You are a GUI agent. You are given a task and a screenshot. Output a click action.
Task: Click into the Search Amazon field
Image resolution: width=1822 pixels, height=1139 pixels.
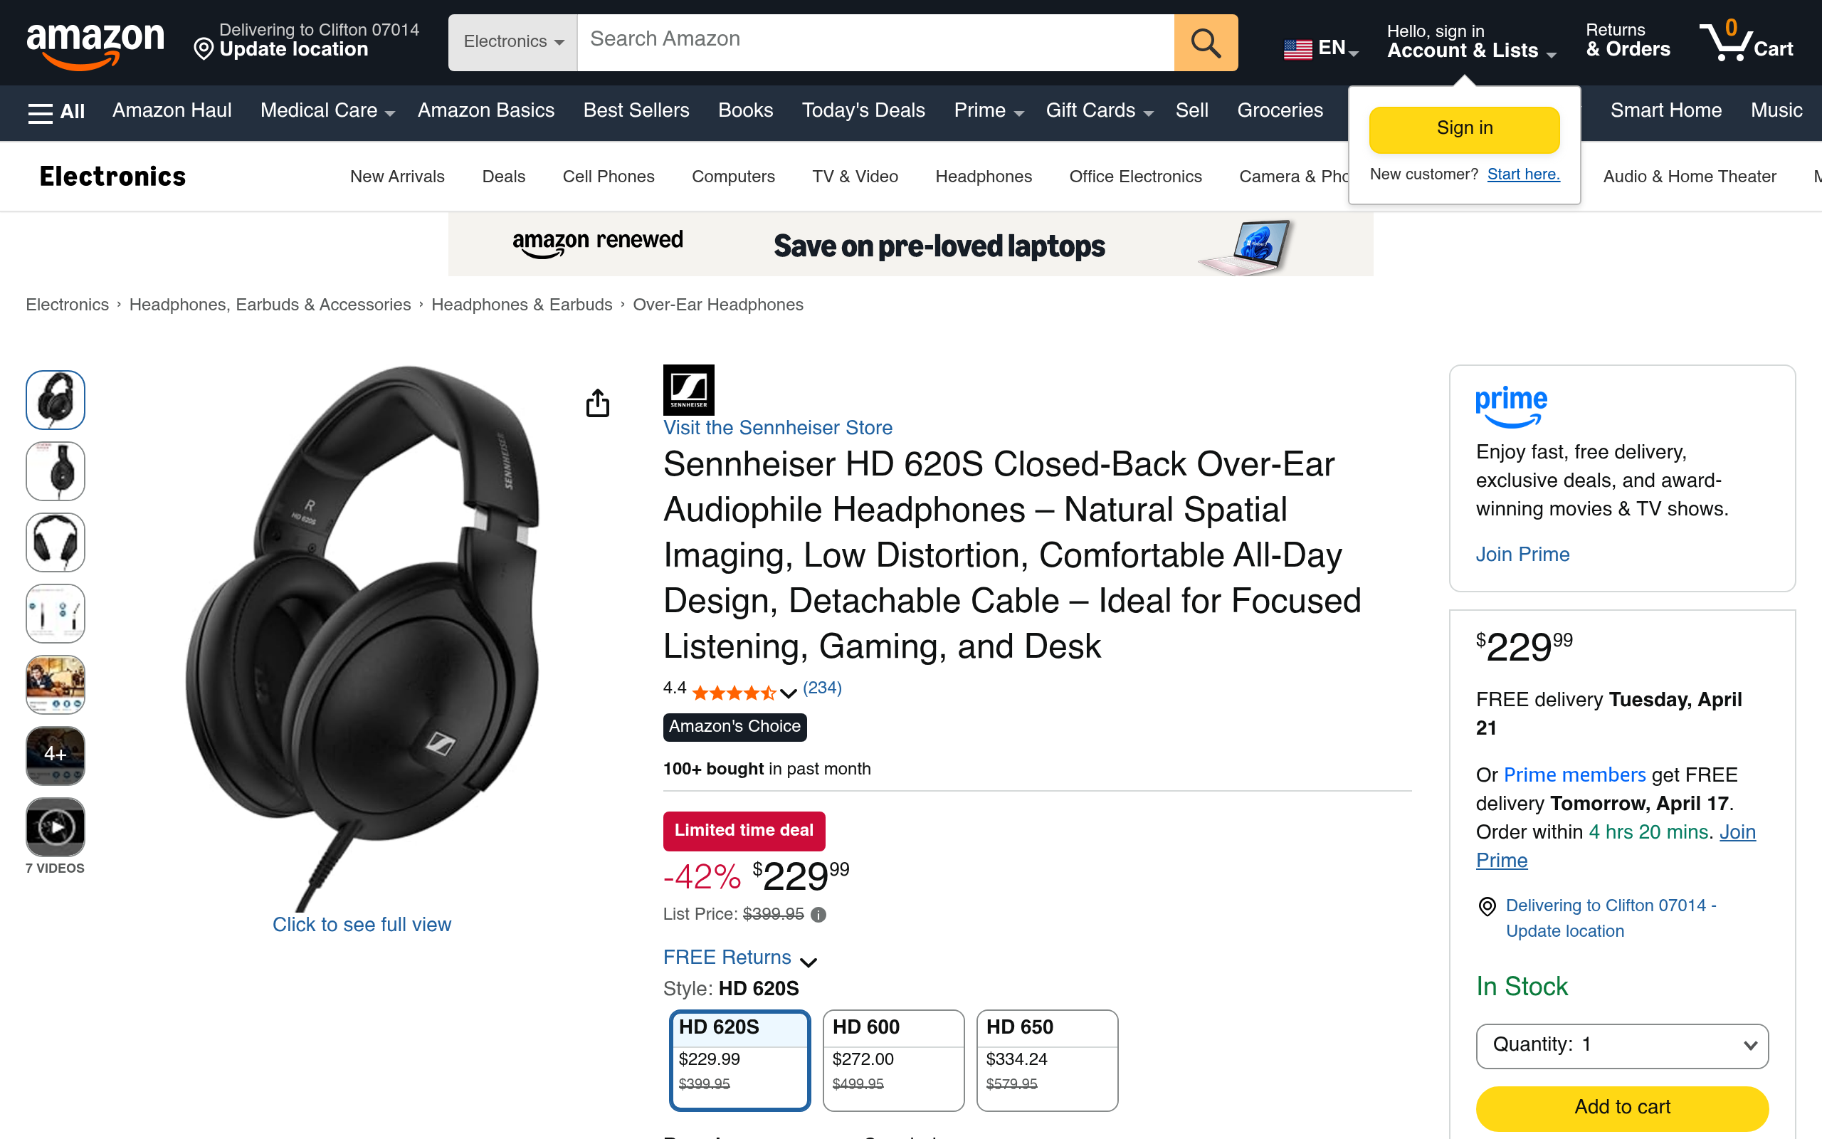875,40
